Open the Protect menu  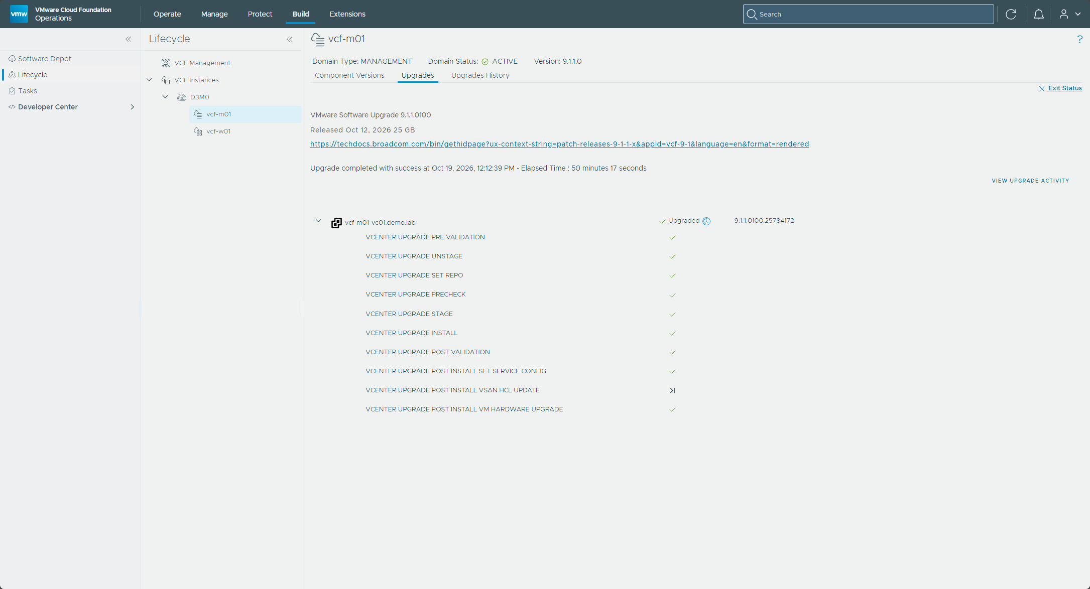260,14
